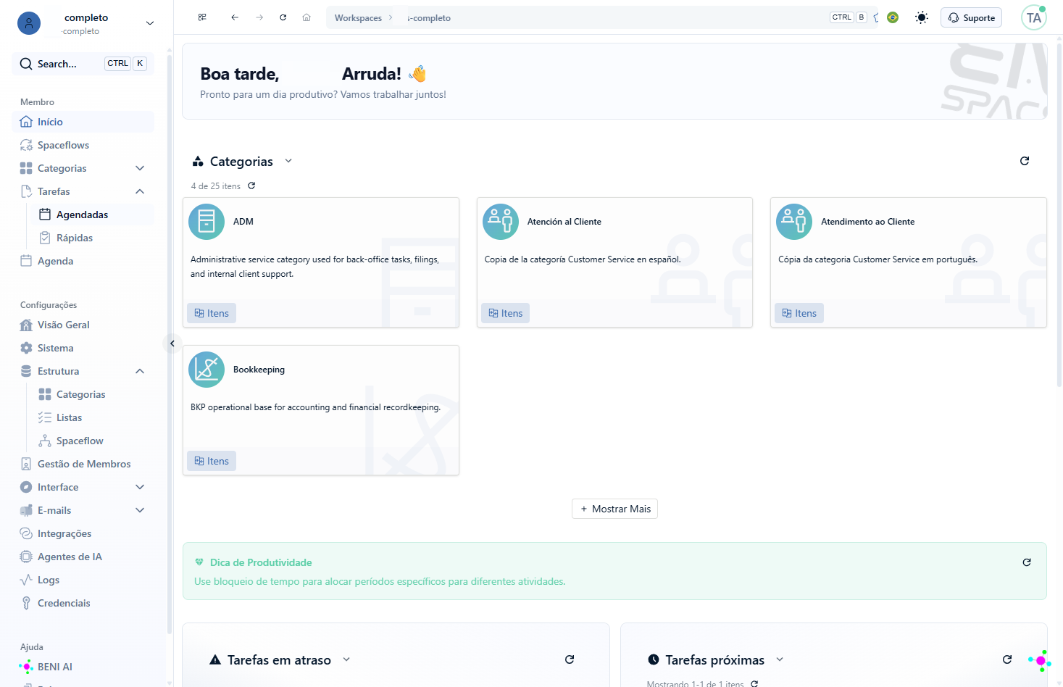
Task: Refresh the Tarefas próximas panel
Action: click(x=1007, y=659)
